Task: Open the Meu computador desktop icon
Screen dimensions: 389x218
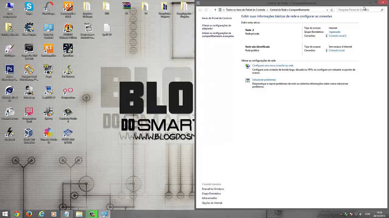Action: tap(10, 9)
